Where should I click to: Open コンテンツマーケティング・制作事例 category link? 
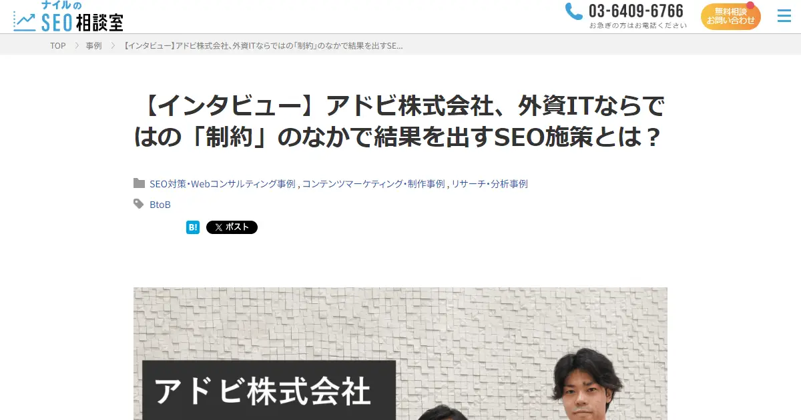tap(373, 184)
